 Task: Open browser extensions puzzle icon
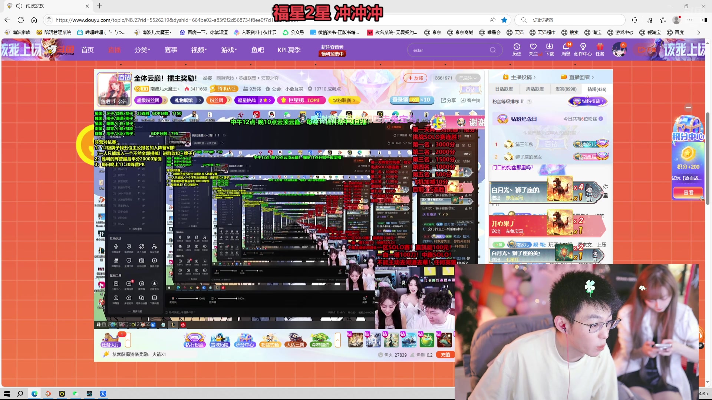tap(635, 20)
